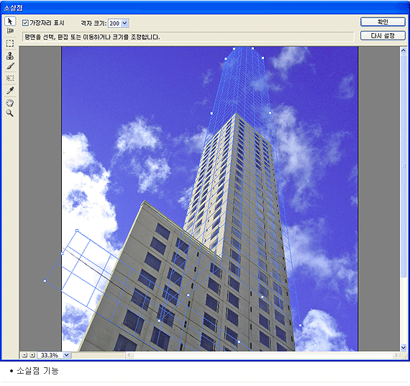Choose the Marquee selection tool
The width and height of the screenshot is (410, 386).
coord(10,43)
